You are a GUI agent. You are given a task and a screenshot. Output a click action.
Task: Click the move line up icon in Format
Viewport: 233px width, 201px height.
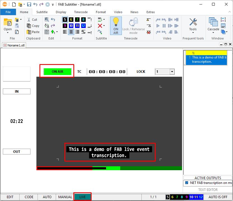(x=90, y=20)
